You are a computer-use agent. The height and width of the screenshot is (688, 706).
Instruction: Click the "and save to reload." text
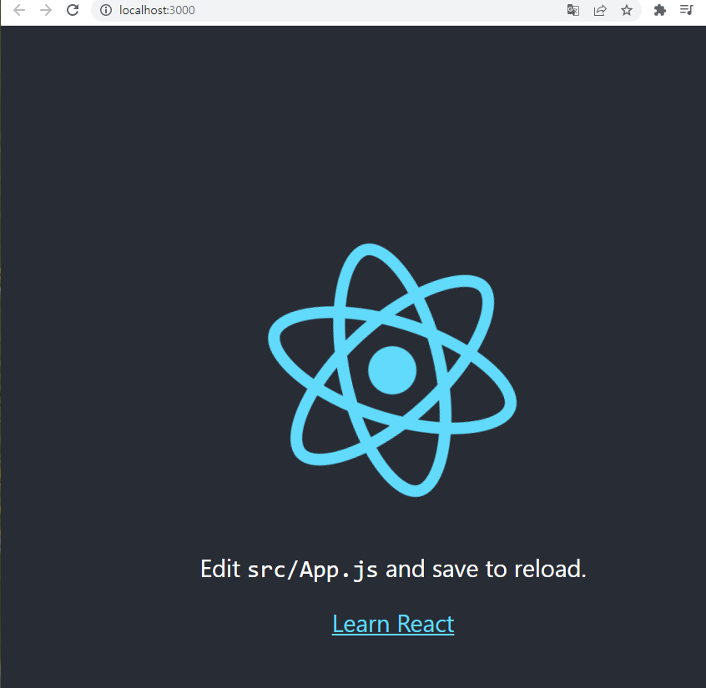[486, 569]
